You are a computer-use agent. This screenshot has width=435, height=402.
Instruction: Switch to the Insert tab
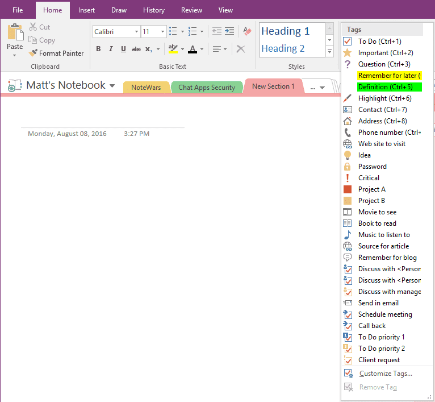86,10
